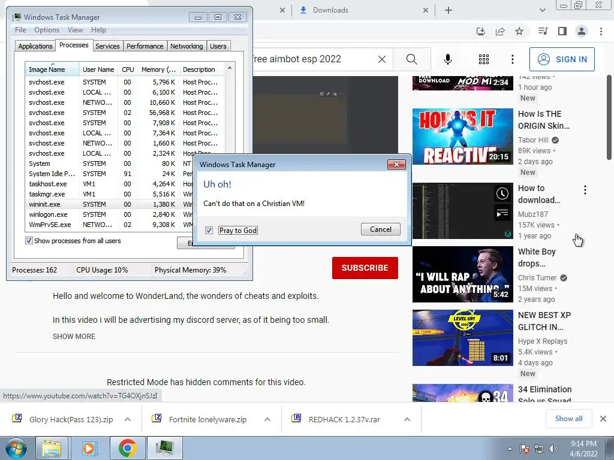Click Task Manager taskbar icon
Viewport: 614px width, 460px height.
[x=165, y=448]
